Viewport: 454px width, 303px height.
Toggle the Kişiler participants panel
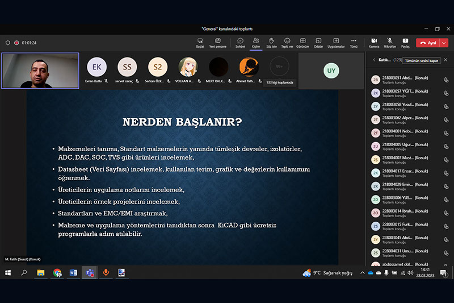(x=256, y=41)
